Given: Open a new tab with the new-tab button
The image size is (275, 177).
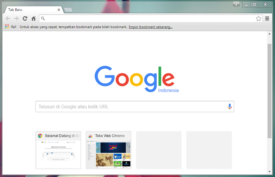Looking at the screenshot, I should [68, 10].
